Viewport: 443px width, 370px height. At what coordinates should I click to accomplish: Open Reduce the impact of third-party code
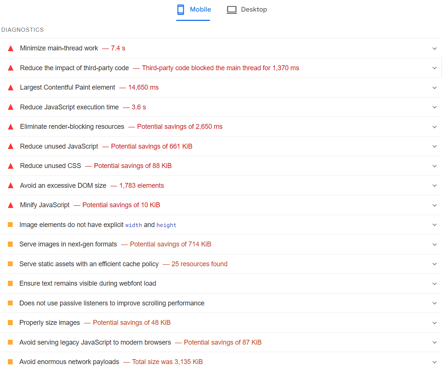pyautogui.click(x=74, y=68)
